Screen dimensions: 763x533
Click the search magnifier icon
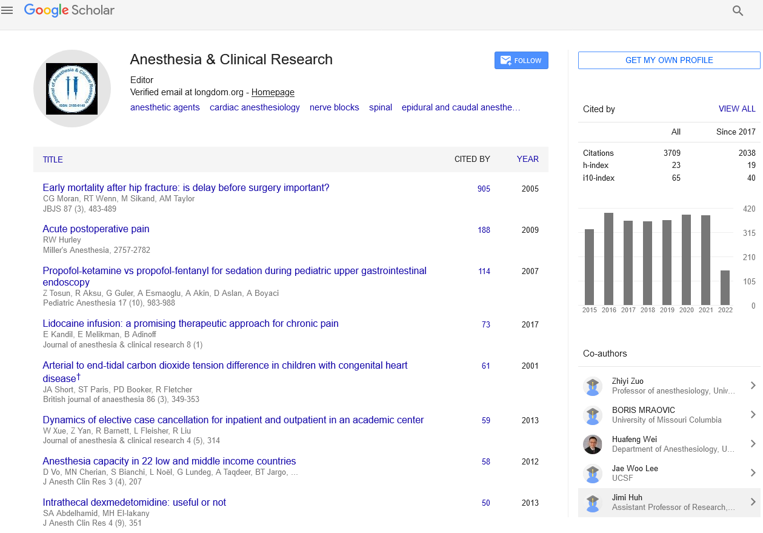(738, 10)
